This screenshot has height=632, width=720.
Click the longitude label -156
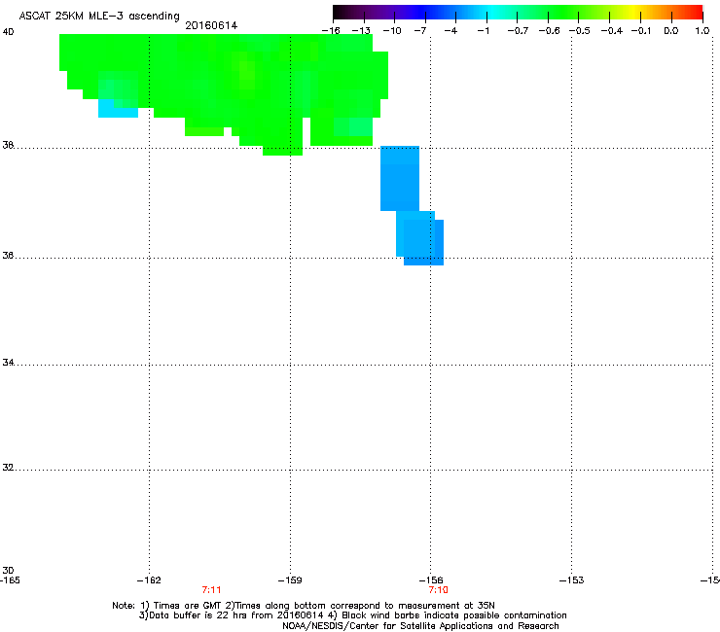(x=431, y=580)
